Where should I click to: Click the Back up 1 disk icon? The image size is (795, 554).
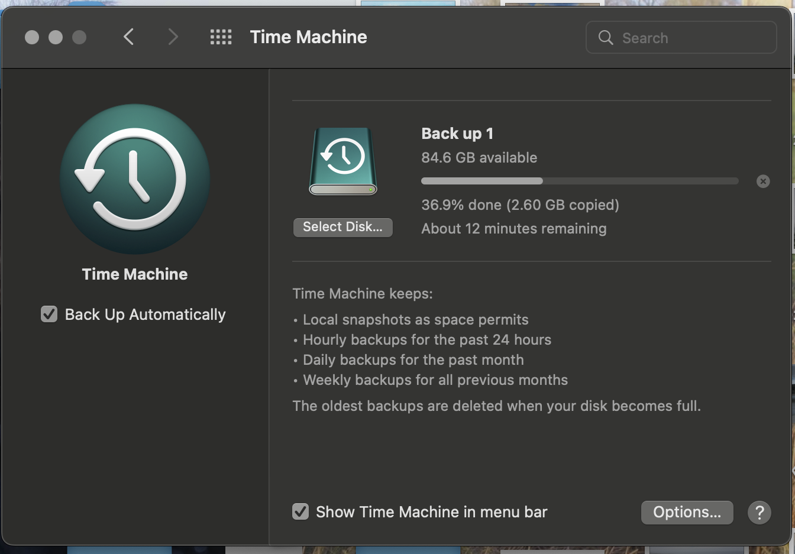click(343, 161)
